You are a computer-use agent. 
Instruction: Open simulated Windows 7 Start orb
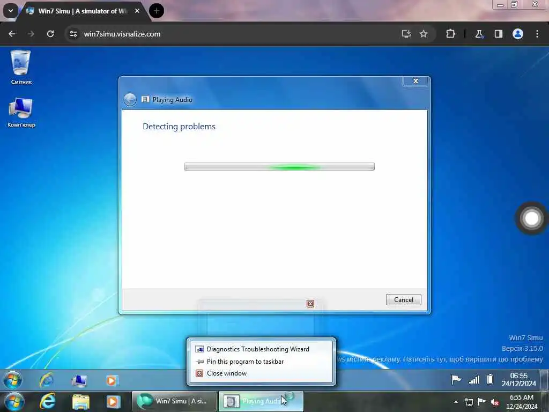(13, 380)
